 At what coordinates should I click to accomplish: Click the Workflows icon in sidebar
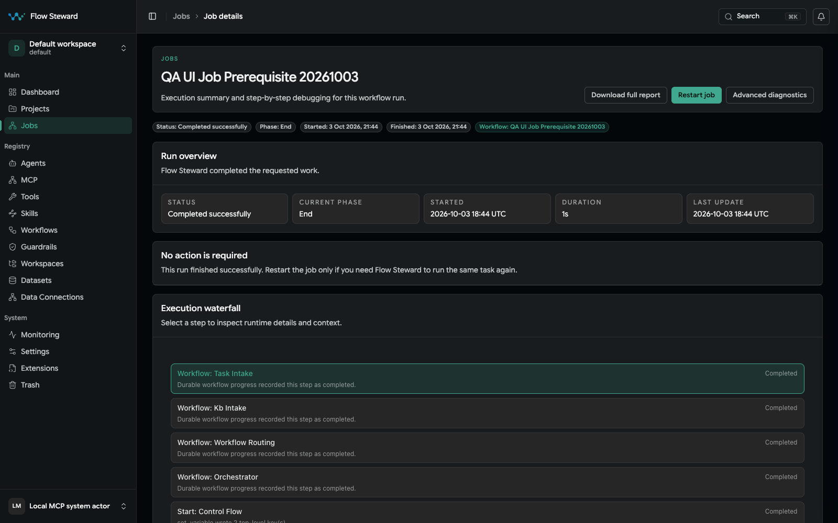pyautogui.click(x=13, y=230)
